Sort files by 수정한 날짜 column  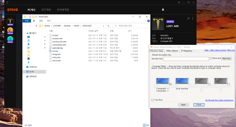click(x=93, y=31)
